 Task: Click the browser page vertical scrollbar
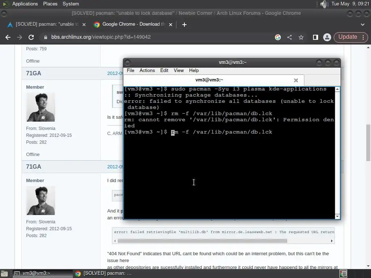coord(368,143)
